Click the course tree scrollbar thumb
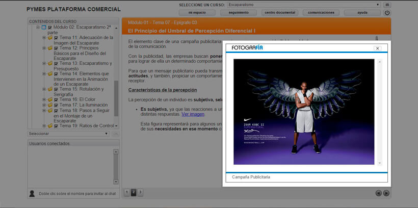The image size is (418, 208). tap(116, 98)
